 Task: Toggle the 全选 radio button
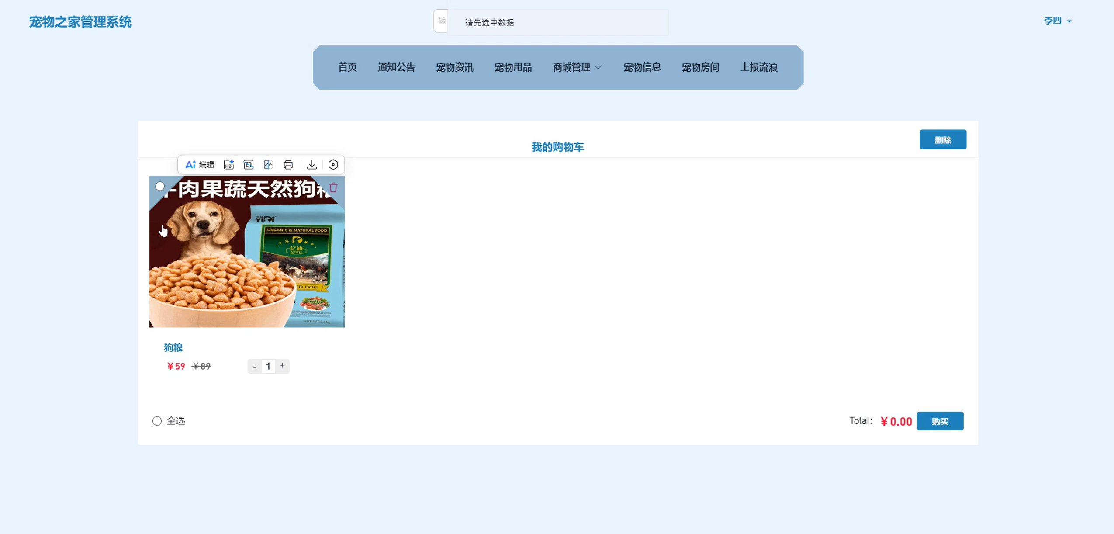(157, 421)
